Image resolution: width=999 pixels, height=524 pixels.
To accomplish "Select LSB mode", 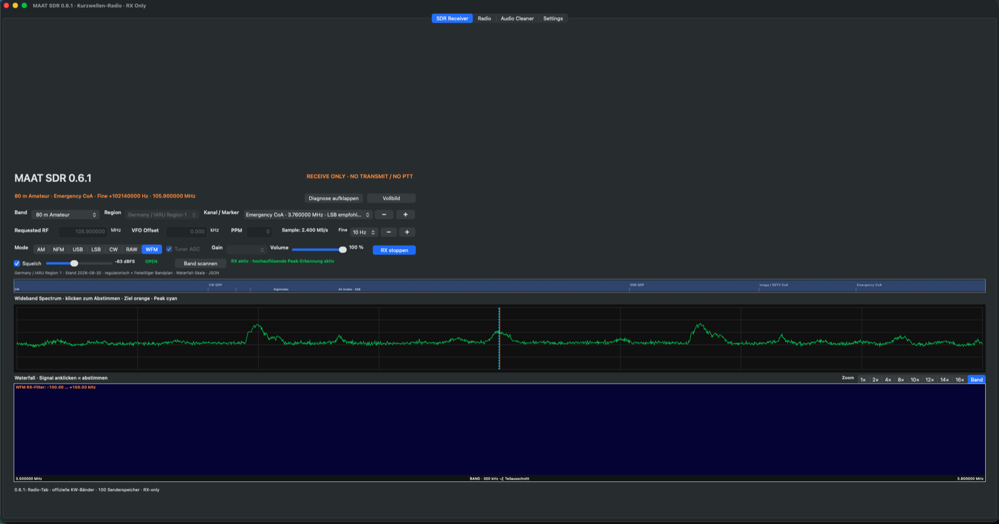I will tap(96, 249).
